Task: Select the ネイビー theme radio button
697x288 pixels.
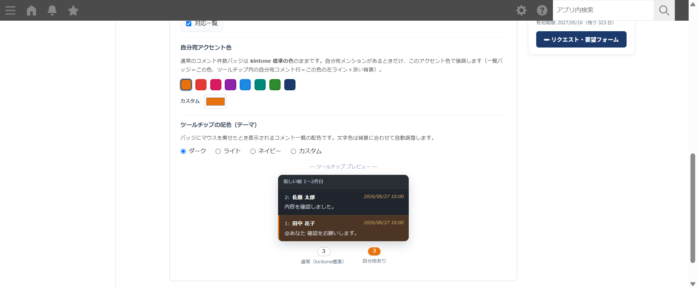Action: point(253,151)
